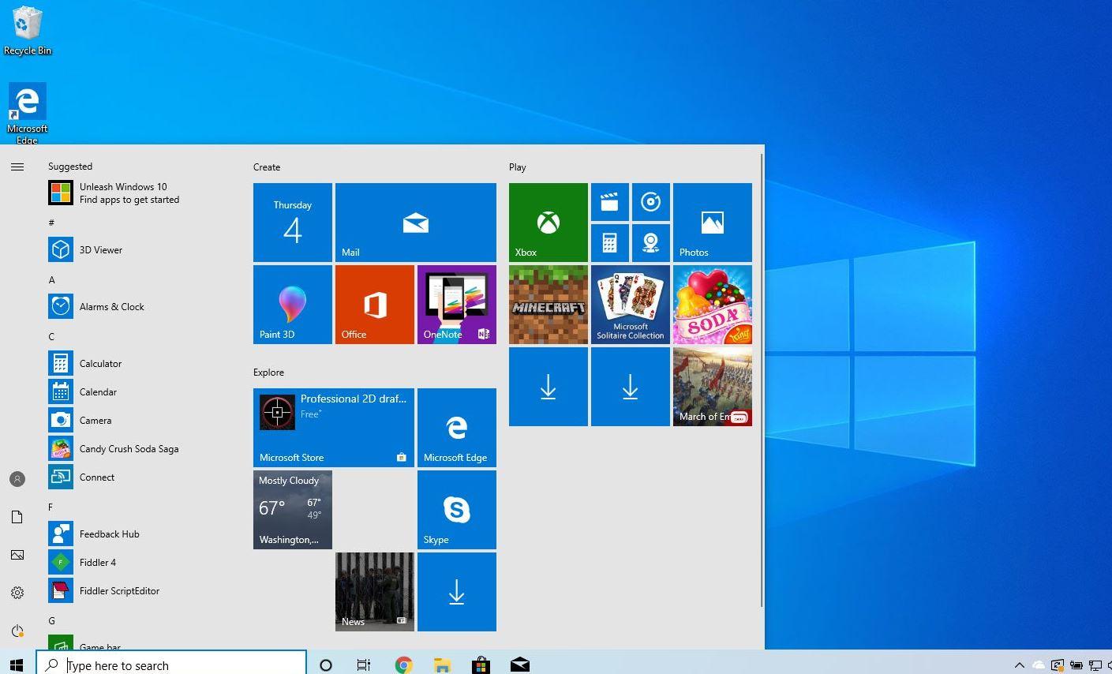Expand the Start menu hamburger button
Viewport: 1112px width, 674px height.
(17, 167)
